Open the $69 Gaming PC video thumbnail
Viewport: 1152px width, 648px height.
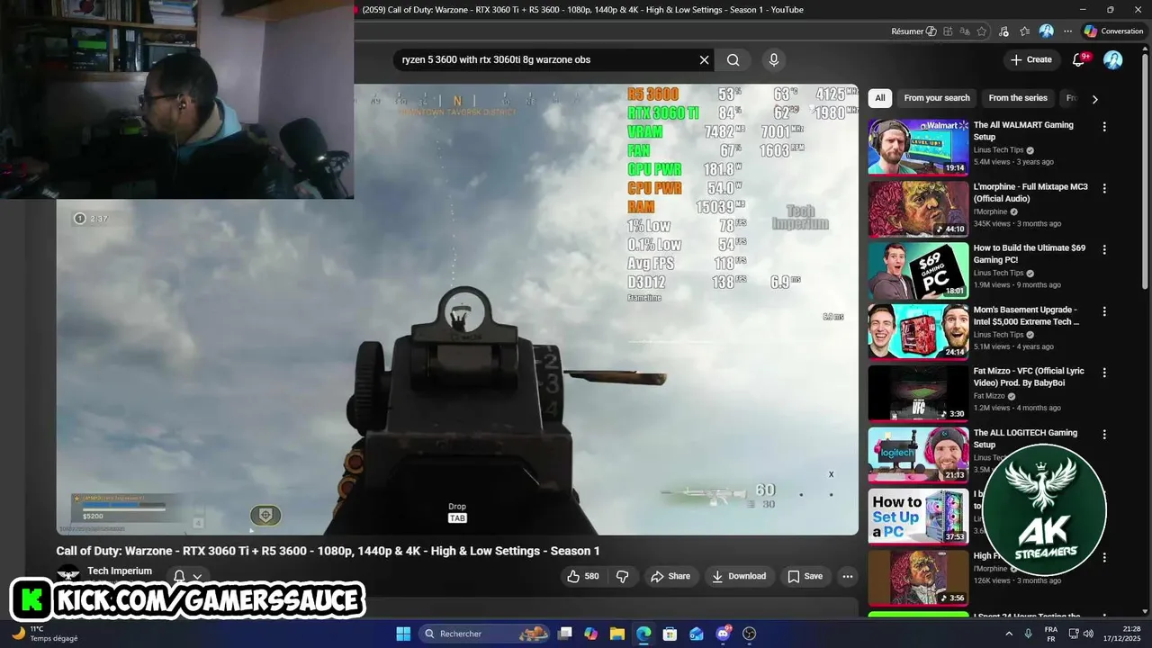pyautogui.click(x=918, y=270)
